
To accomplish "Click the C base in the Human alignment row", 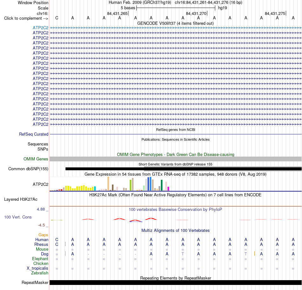I will coord(57,239).
